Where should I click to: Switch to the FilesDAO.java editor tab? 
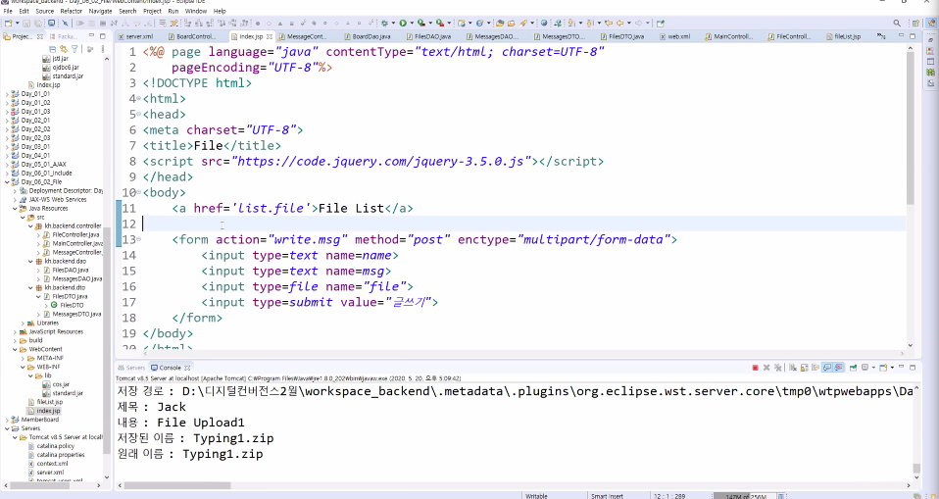point(428,36)
